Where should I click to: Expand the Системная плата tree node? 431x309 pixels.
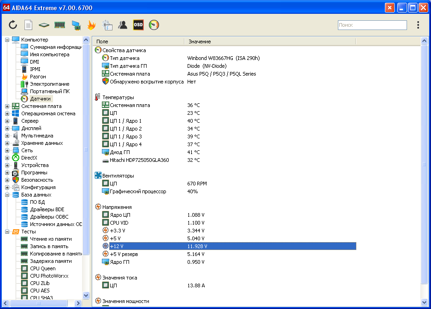(x=7, y=106)
